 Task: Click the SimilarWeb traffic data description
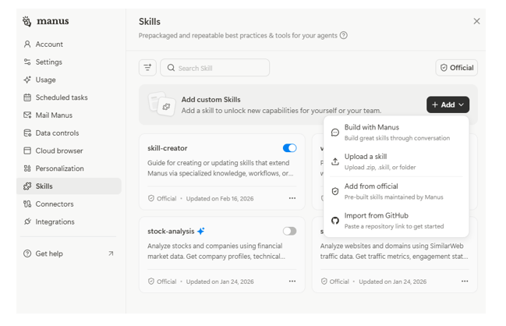pyautogui.click(x=394, y=251)
